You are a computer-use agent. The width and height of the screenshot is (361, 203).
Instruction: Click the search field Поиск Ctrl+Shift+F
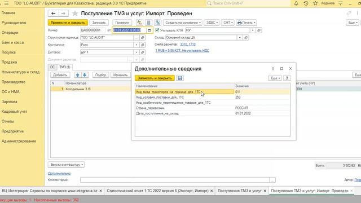[248, 3]
